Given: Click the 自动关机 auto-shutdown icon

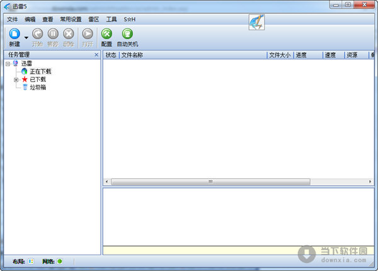Looking at the screenshot, I should tap(127, 34).
